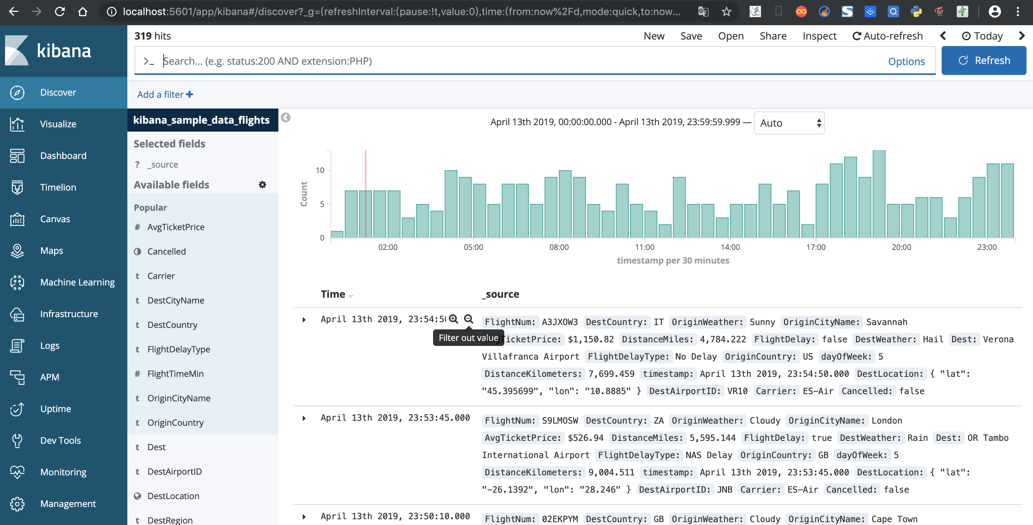Go to the browser home page icon
Image resolution: width=1033 pixels, height=525 pixels.
83,12
